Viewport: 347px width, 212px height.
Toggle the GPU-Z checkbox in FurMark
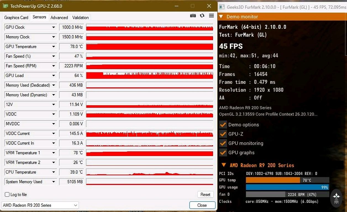tap(223, 134)
